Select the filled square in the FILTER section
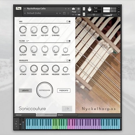135x135 pixels. point(70,41)
